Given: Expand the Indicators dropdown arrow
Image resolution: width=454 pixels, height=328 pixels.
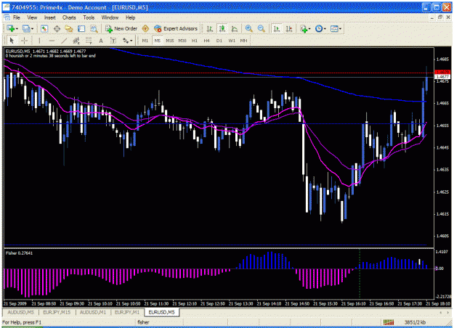Looking at the screenshot, I should 309,28.
